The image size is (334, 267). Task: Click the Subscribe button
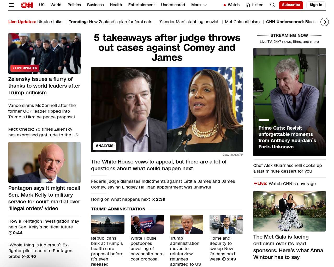(291, 5)
